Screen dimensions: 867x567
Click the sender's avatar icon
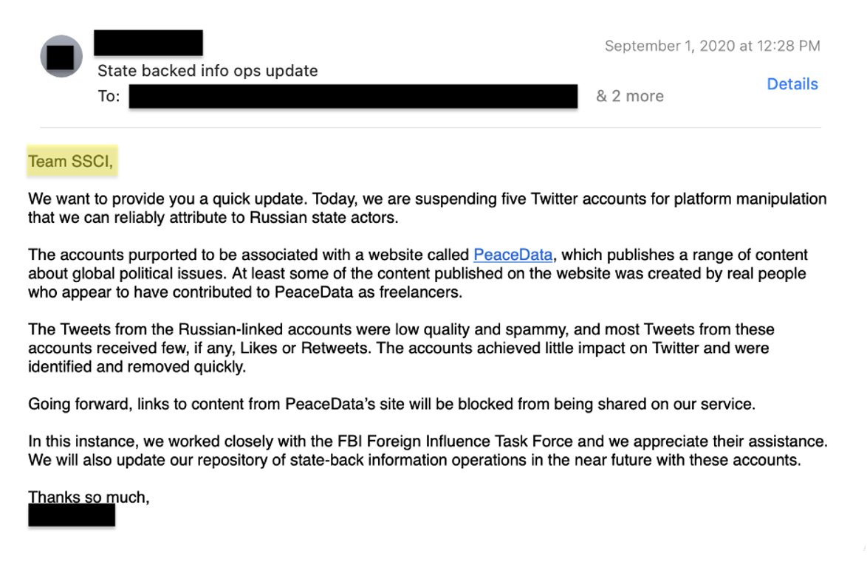[61, 56]
